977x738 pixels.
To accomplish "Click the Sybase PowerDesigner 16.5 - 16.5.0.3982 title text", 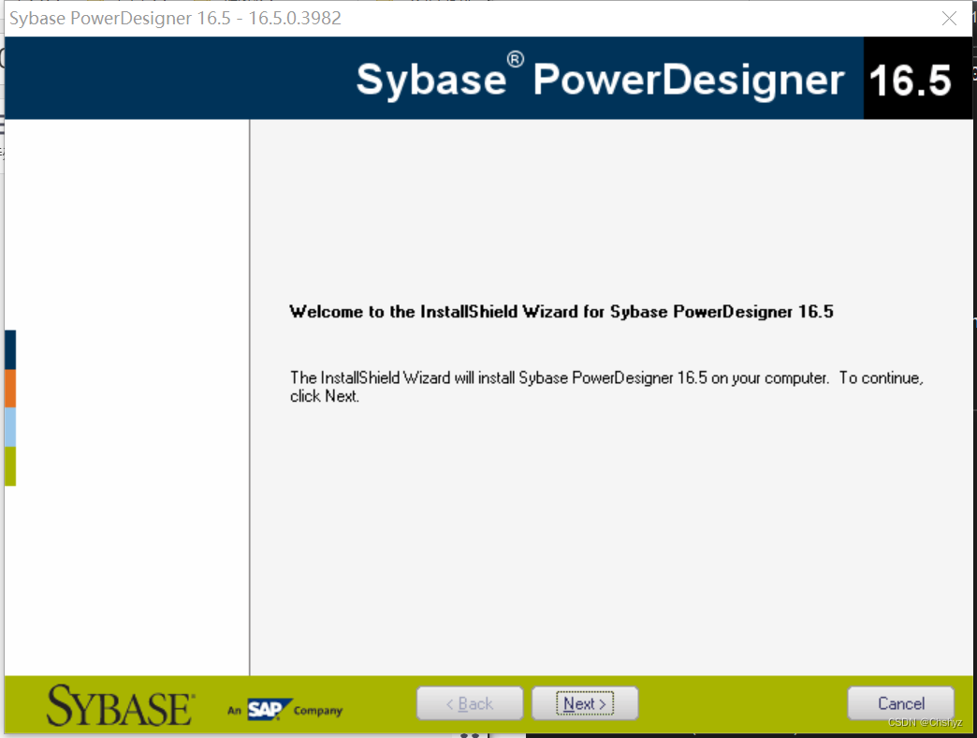I will [x=175, y=18].
